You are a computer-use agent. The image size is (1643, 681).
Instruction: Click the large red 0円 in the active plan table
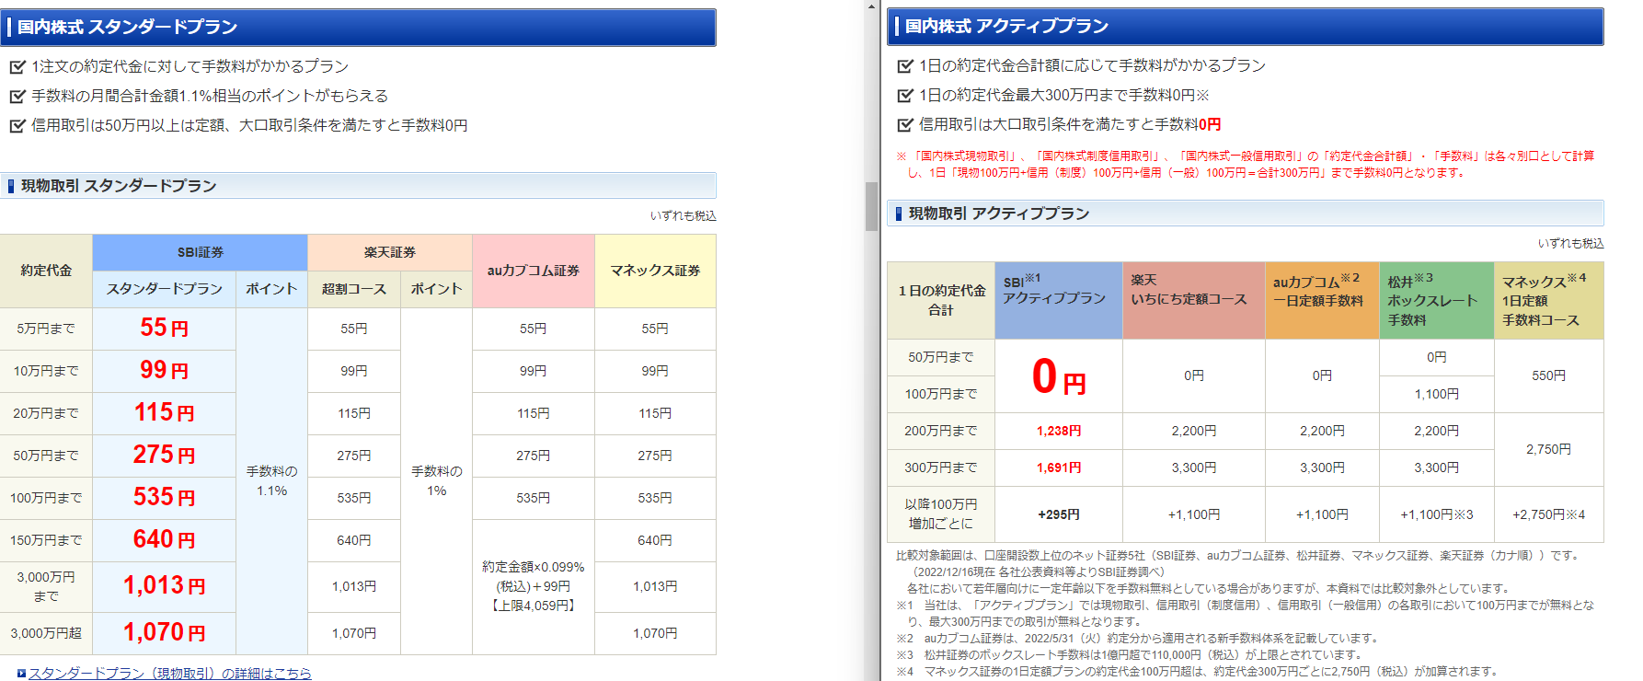(1059, 376)
